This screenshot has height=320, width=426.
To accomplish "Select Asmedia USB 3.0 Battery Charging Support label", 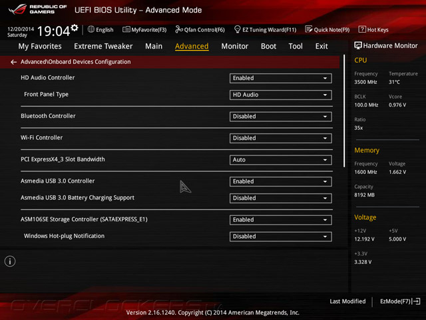I will pyautogui.click(x=77, y=197).
